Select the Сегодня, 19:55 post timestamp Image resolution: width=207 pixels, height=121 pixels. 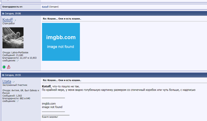click(x=13, y=75)
